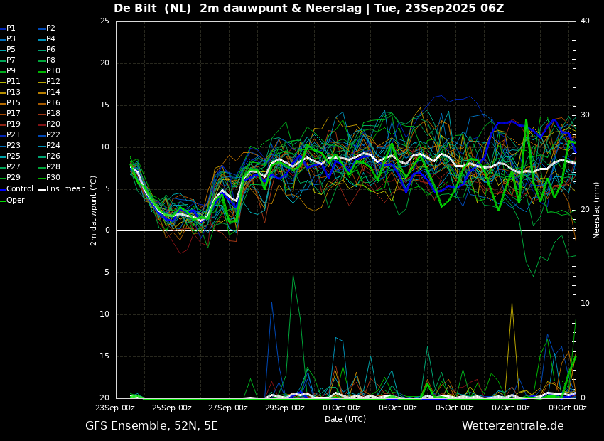604x441 pixels.
Task: Select the 01Oct 00z date tick label
Action: (342, 408)
